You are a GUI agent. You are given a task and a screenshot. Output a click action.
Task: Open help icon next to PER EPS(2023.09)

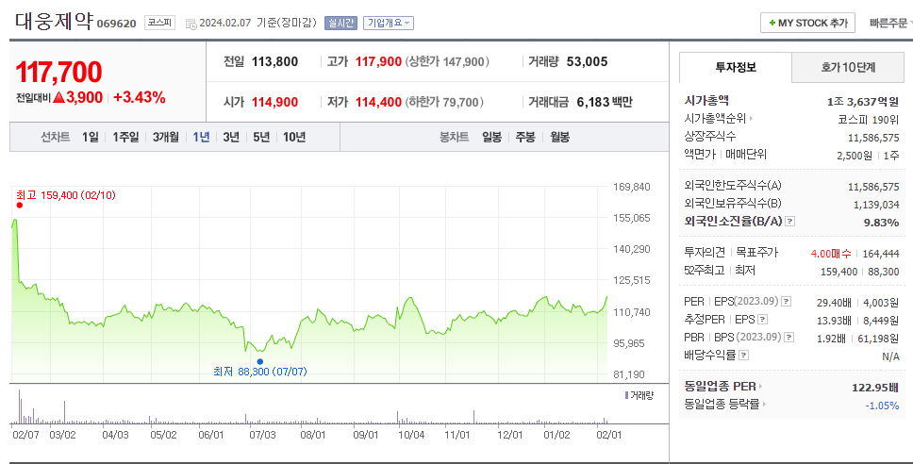click(786, 302)
